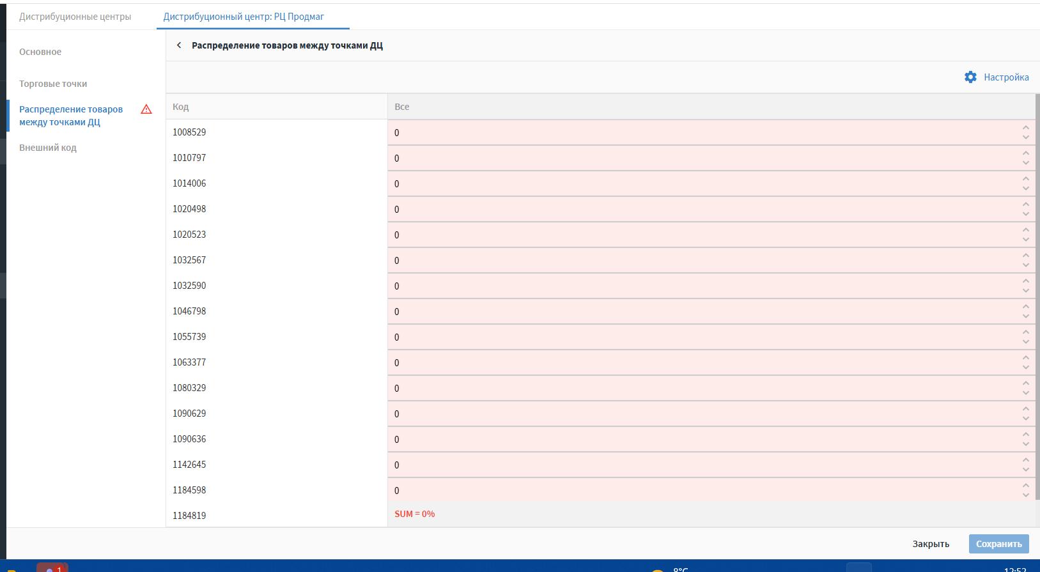Open Настройка link
Viewport: 1040px width, 572px height.
(1006, 77)
